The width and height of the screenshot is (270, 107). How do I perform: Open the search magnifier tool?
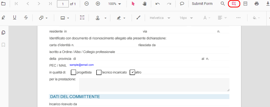coord(223,4)
